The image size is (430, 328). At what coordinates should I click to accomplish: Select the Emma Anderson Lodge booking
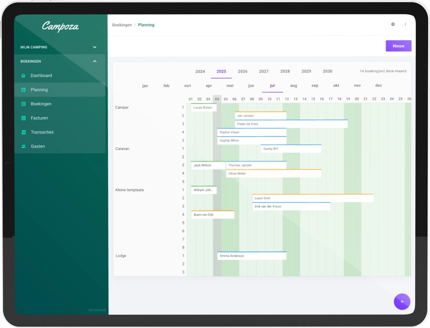(x=251, y=256)
